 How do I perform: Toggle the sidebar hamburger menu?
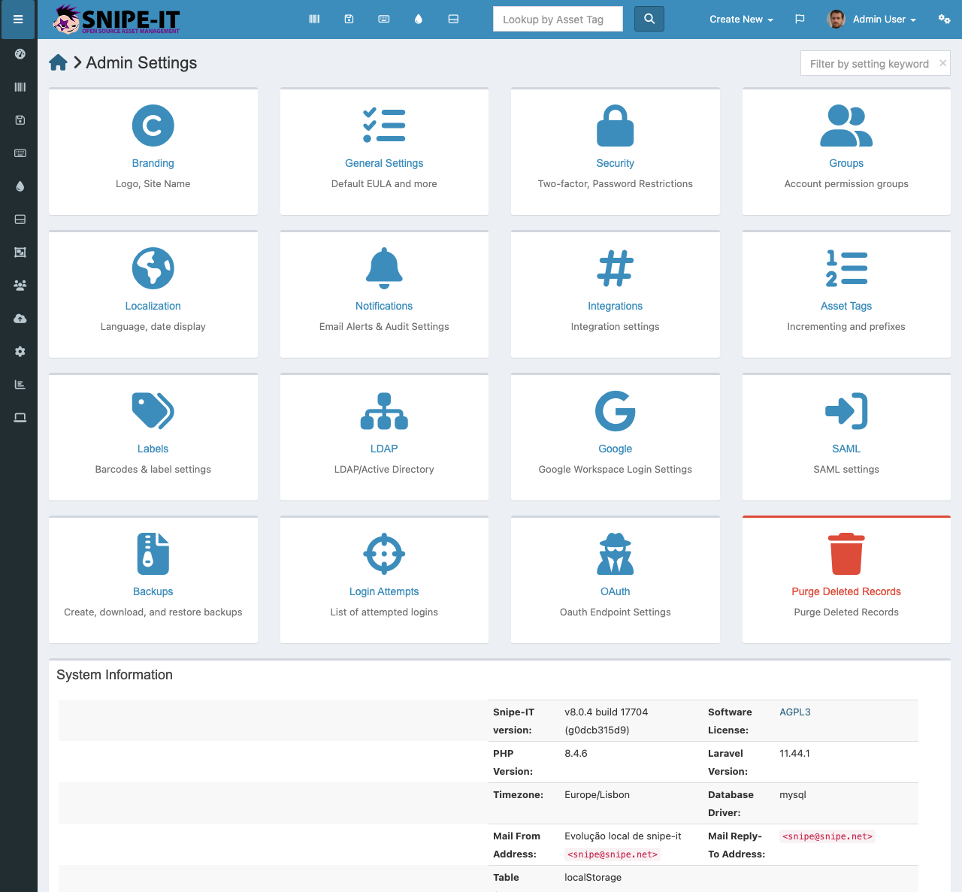(x=18, y=20)
